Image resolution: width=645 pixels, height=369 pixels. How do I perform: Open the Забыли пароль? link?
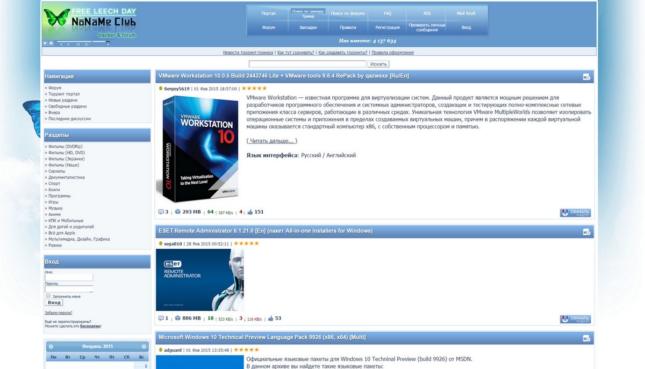point(59,312)
